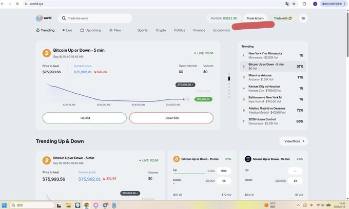Bookmark this page with the star icon
The height and width of the screenshot is (209, 349).
click(294, 4)
